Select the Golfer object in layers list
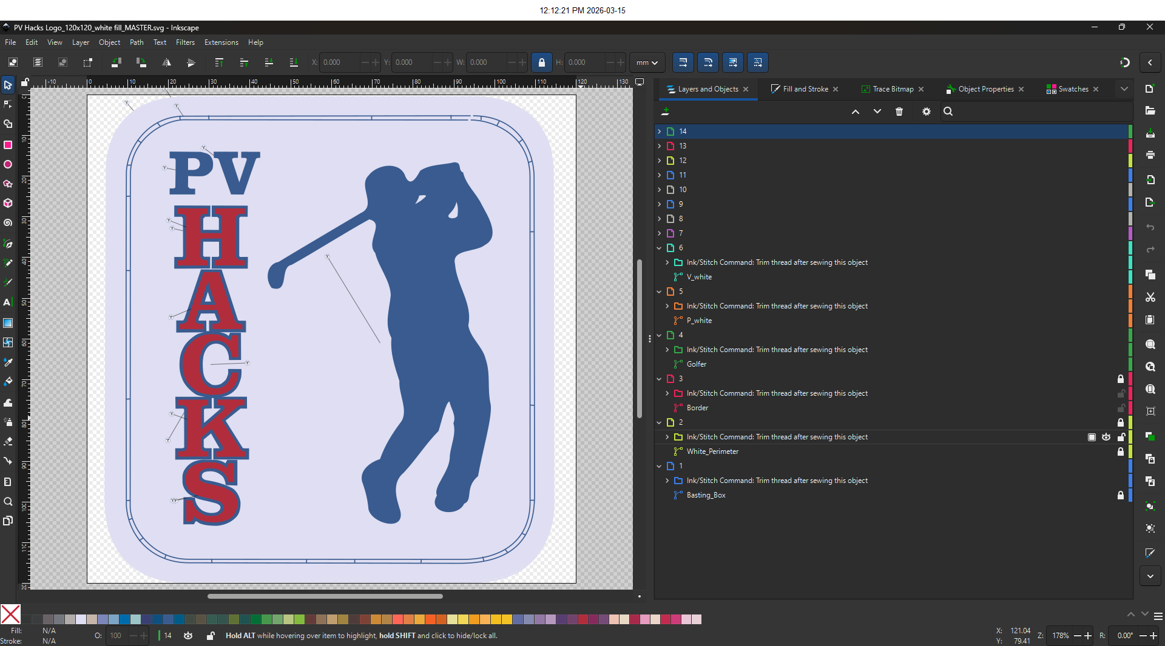The height and width of the screenshot is (646, 1165). point(696,364)
